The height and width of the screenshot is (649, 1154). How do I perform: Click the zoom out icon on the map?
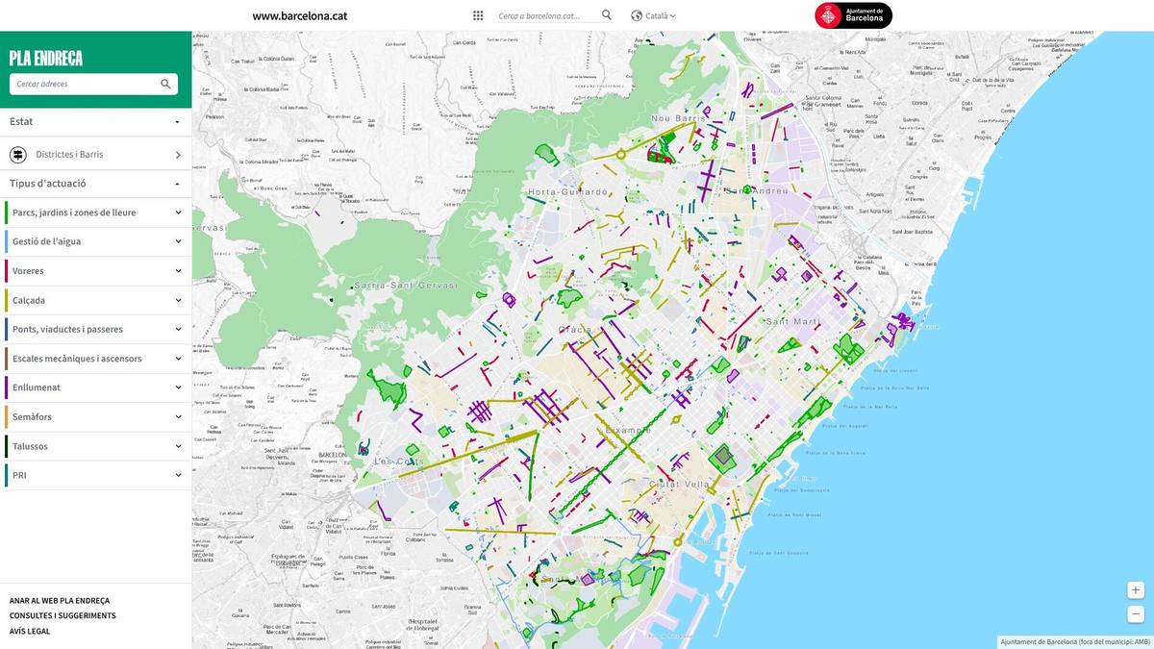point(1135,612)
